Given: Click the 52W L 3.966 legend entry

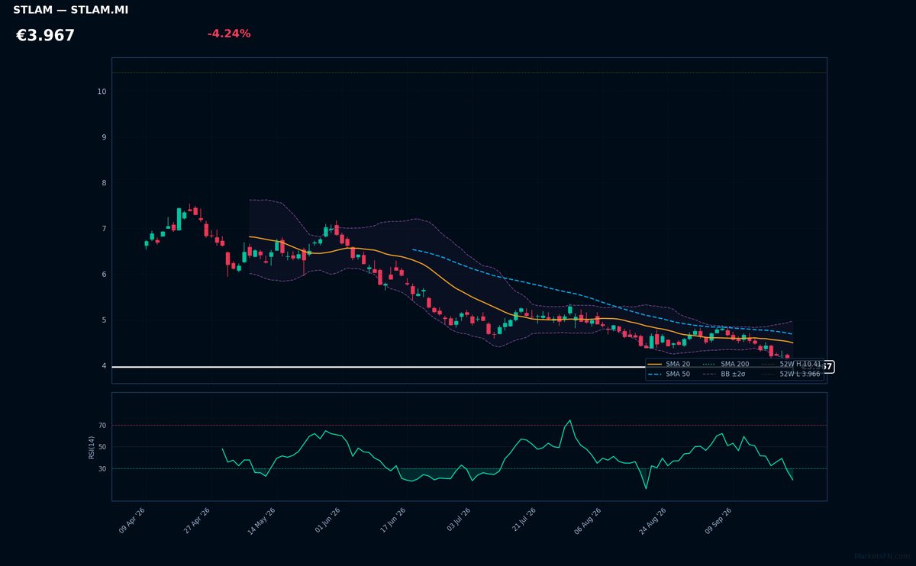Looking at the screenshot, I should pyautogui.click(x=791, y=375).
